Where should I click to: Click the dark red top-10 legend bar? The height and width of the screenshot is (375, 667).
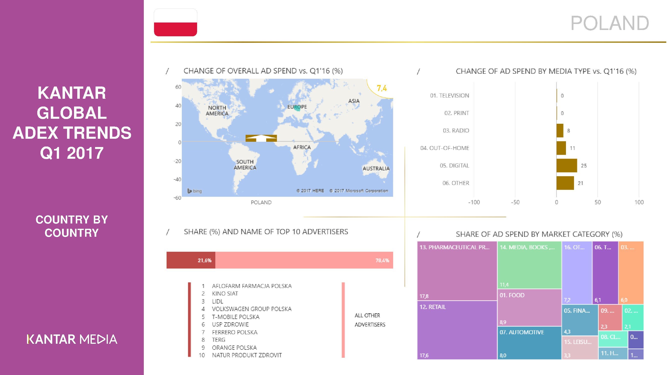(190, 319)
